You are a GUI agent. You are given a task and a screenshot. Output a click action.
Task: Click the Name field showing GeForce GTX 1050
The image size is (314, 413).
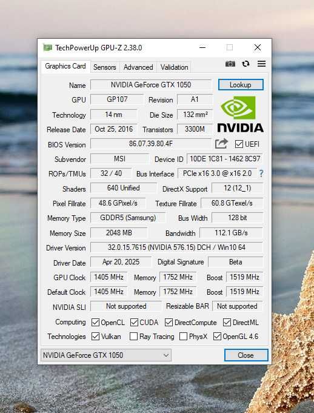[151, 85]
